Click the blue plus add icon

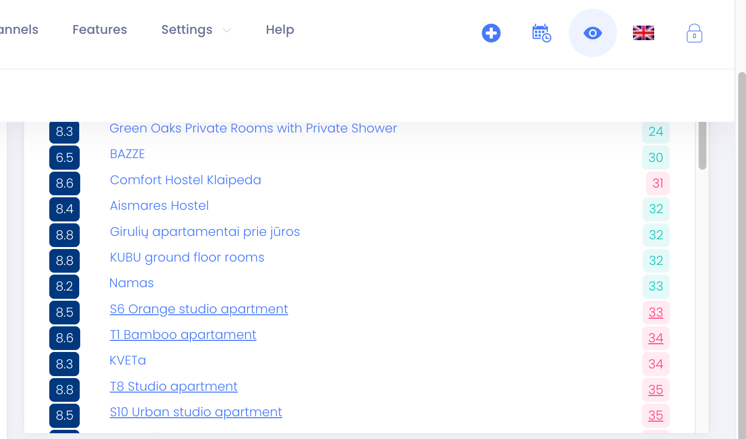coord(491,33)
